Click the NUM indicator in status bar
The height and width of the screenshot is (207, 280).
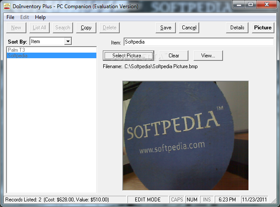click(x=192, y=200)
